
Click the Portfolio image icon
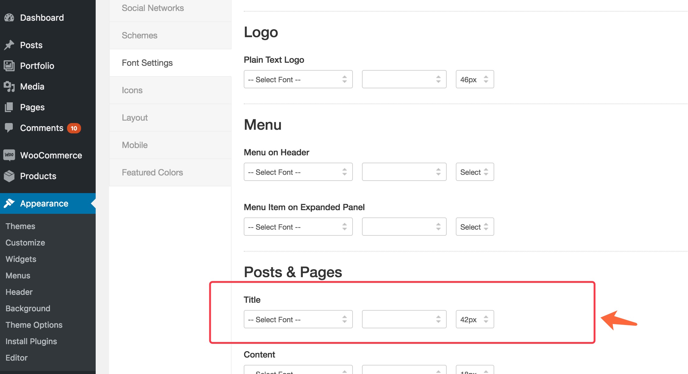(9, 66)
